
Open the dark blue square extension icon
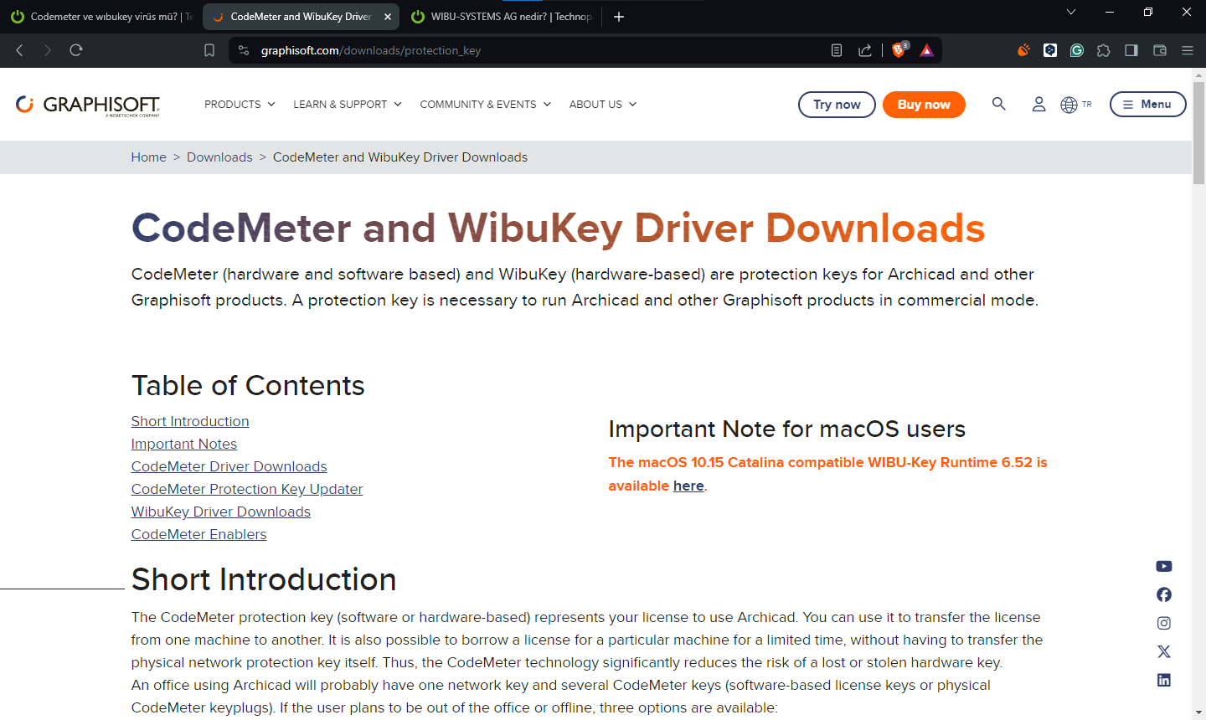[1050, 50]
